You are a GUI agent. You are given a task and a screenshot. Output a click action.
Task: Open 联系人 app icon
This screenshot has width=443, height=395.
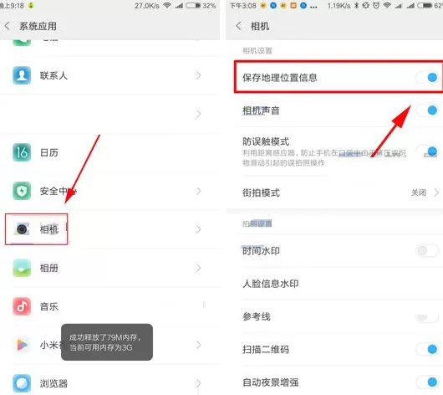pyautogui.click(x=22, y=75)
